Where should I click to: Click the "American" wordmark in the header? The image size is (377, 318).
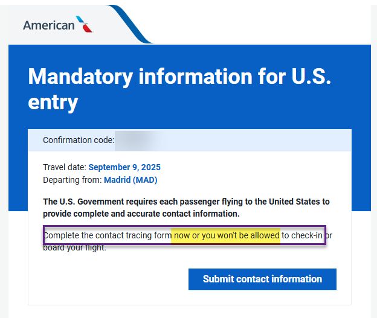(49, 25)
